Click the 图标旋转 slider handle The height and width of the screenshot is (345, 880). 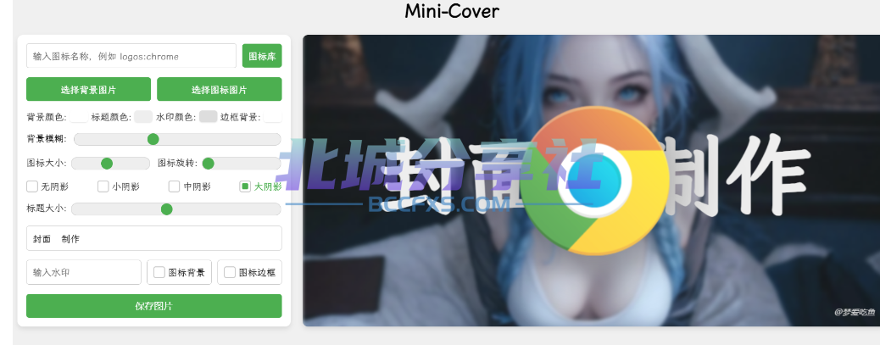click(x=209, y=164)
